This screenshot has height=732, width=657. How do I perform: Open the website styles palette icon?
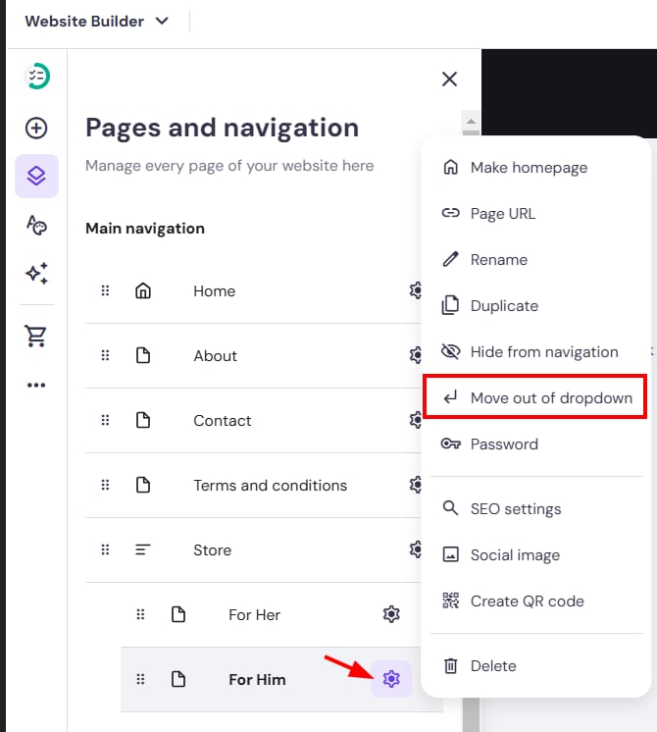point(36,225)
